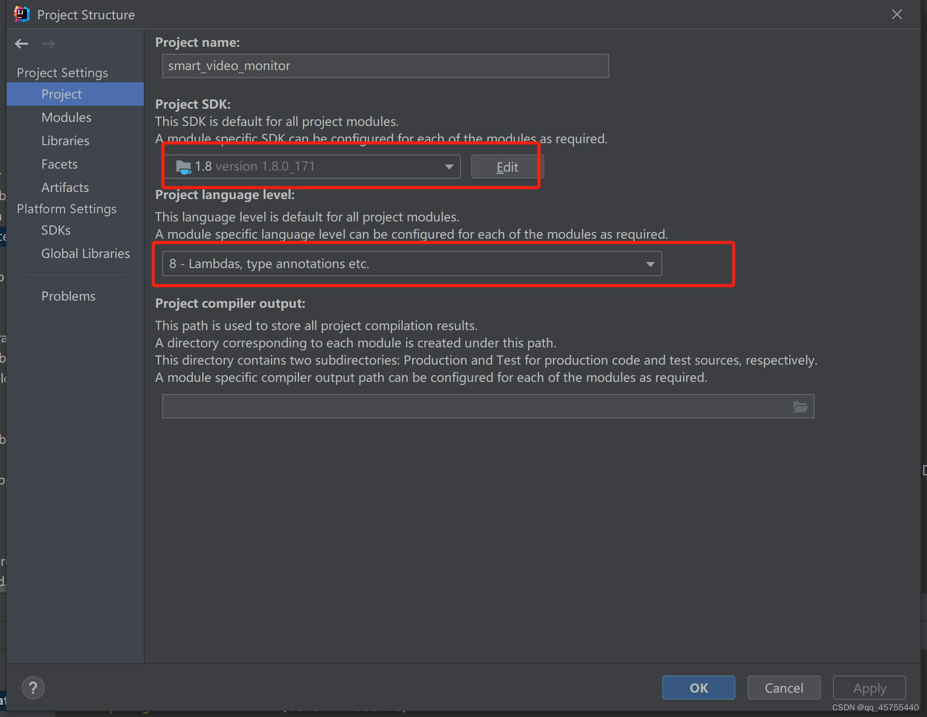This screenshot has width=927, height=717.
Task: Open the Problems section
Action: click(68, 296)
